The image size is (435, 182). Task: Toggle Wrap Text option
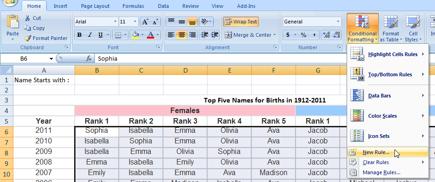pyautogui.click(x=241, y=22)
